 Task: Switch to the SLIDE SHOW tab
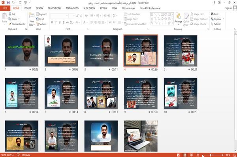89,8
